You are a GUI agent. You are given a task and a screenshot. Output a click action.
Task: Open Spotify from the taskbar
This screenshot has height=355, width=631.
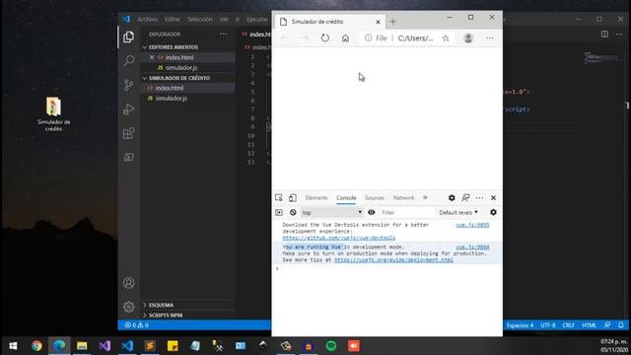pos(331,346)
